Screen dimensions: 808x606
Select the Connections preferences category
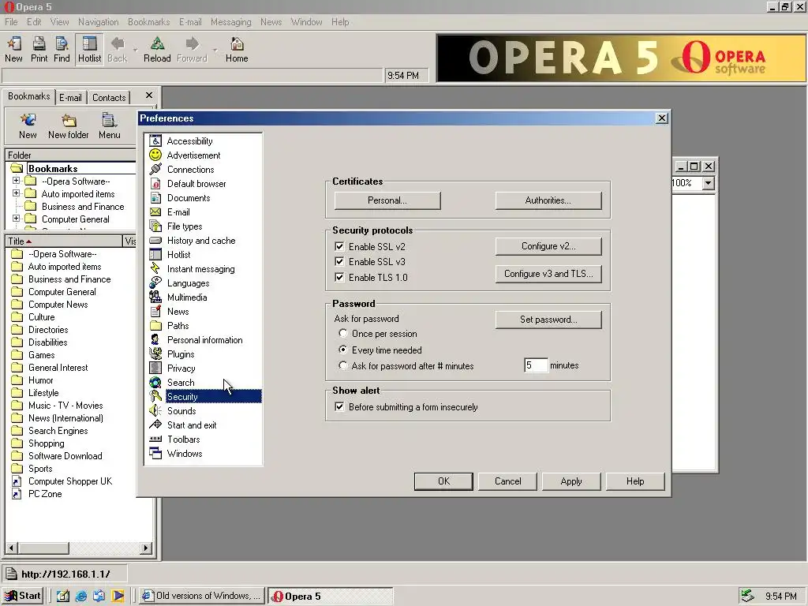190,169
